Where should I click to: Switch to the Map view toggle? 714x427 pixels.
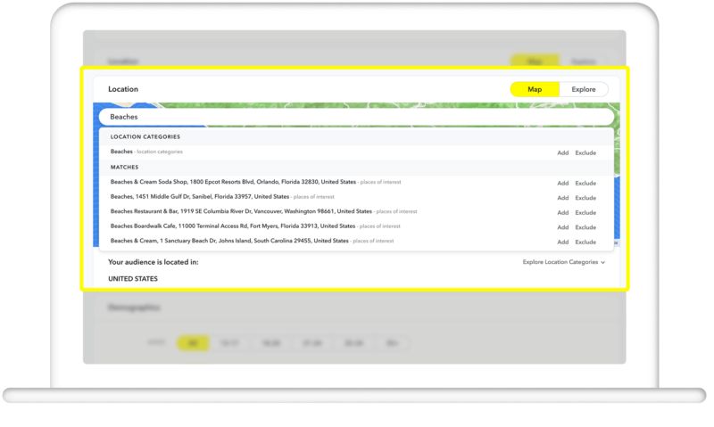(535, 89)
